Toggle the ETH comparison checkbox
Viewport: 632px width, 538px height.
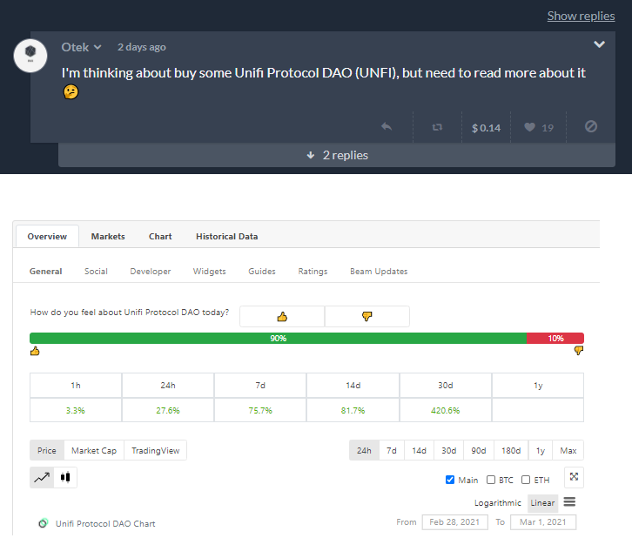(x=526, y=480)
